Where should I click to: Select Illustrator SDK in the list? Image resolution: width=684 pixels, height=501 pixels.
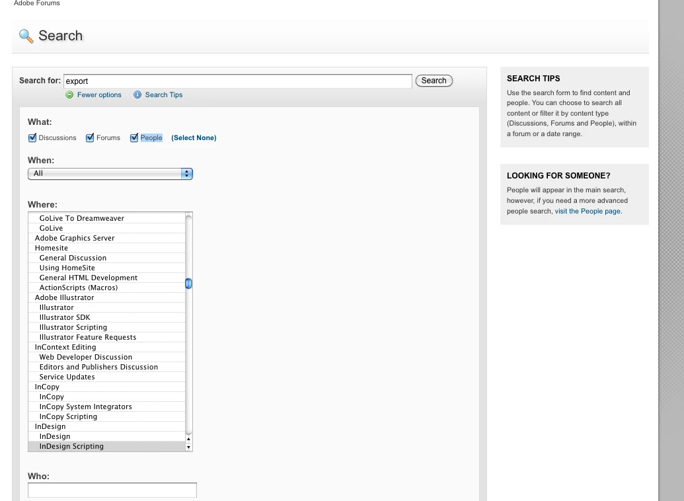[x=107, y=318]
